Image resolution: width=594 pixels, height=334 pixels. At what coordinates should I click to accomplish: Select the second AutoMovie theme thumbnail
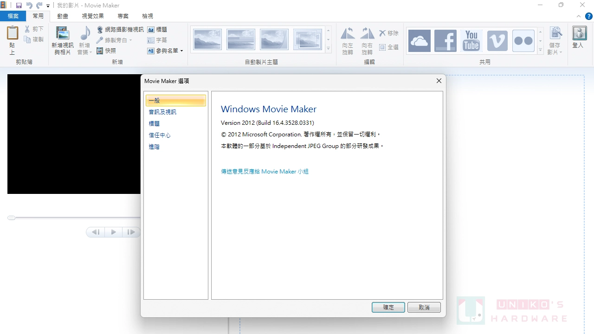(241, 39)
